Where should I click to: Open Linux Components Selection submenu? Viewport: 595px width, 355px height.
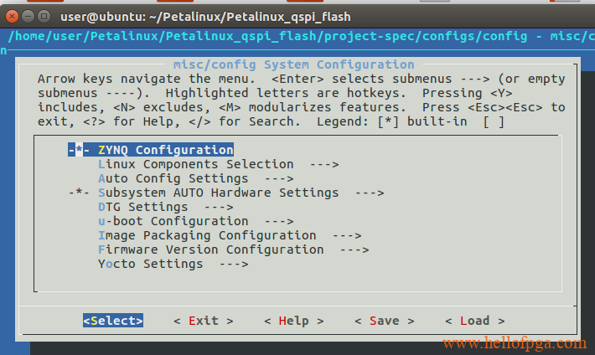[x=218, y=164]
